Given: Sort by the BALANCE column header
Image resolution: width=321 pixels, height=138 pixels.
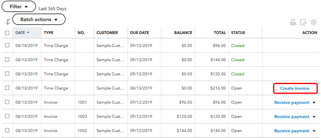Looking at the screenshot, I should click(x=183, y=33).
